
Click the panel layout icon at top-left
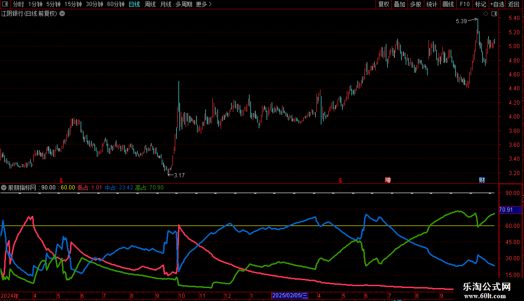5,4
